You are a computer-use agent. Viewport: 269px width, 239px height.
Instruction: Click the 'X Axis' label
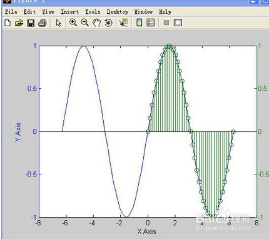point(146,231)
